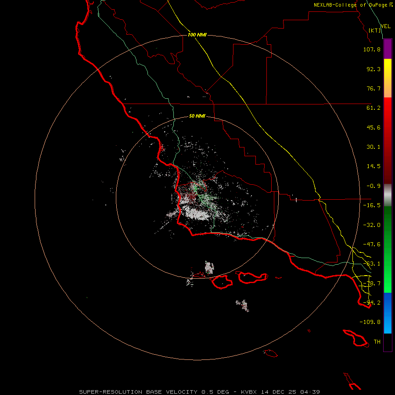
Task: Click the -47.6 scale value
Action: click(372, 244)
